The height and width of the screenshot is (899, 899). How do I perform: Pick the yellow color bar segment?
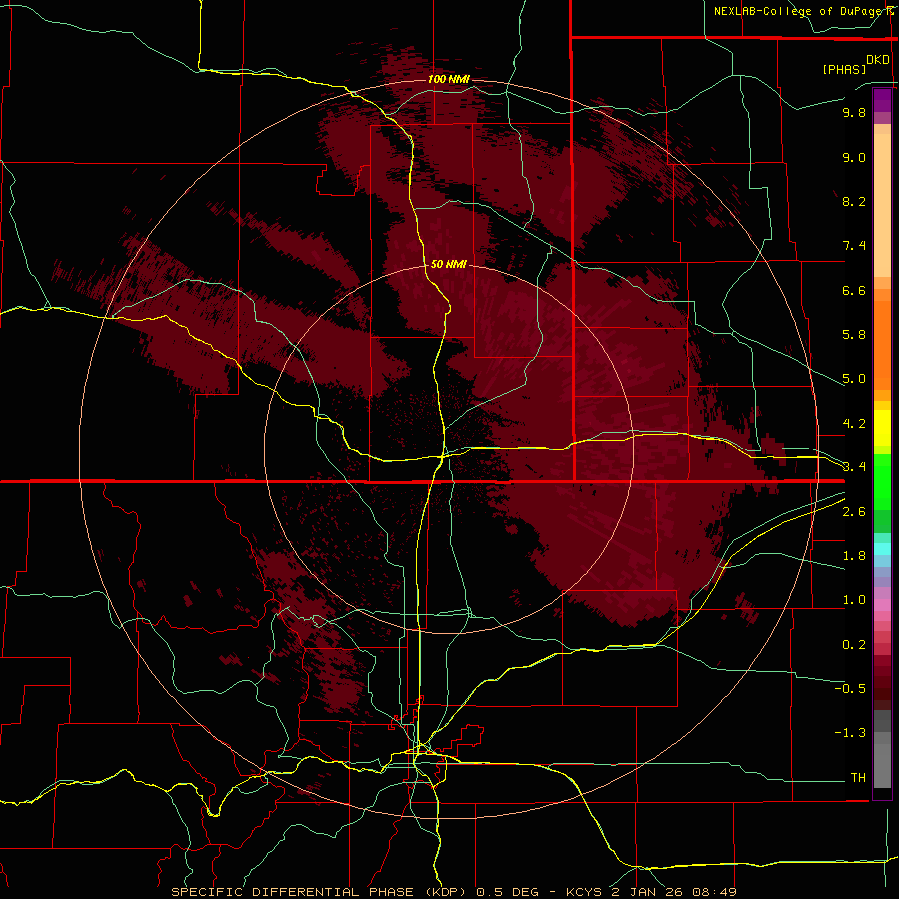[x=882, y=428]
